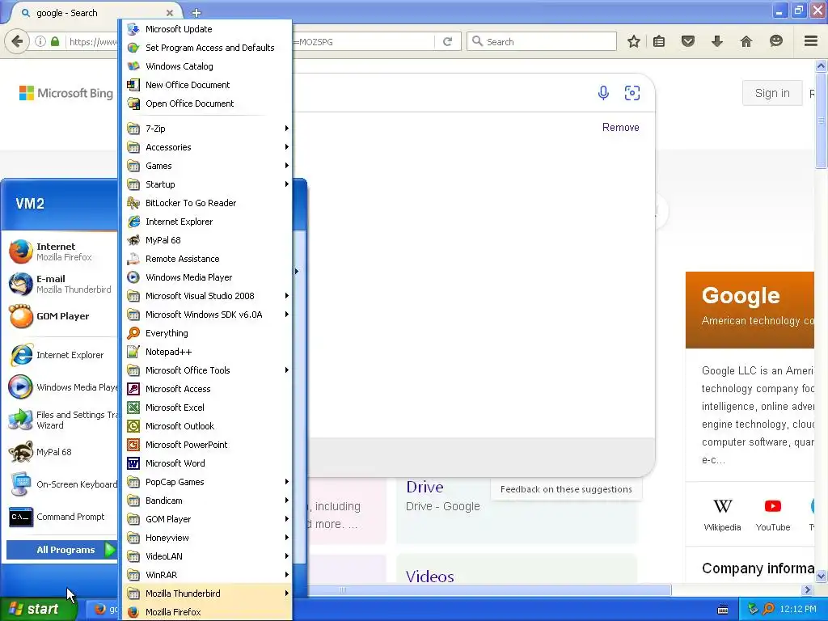The image size is (828, 621).
Task: Click the reload button in address bar
Action: pyautogui.click(x=447, y=42)
